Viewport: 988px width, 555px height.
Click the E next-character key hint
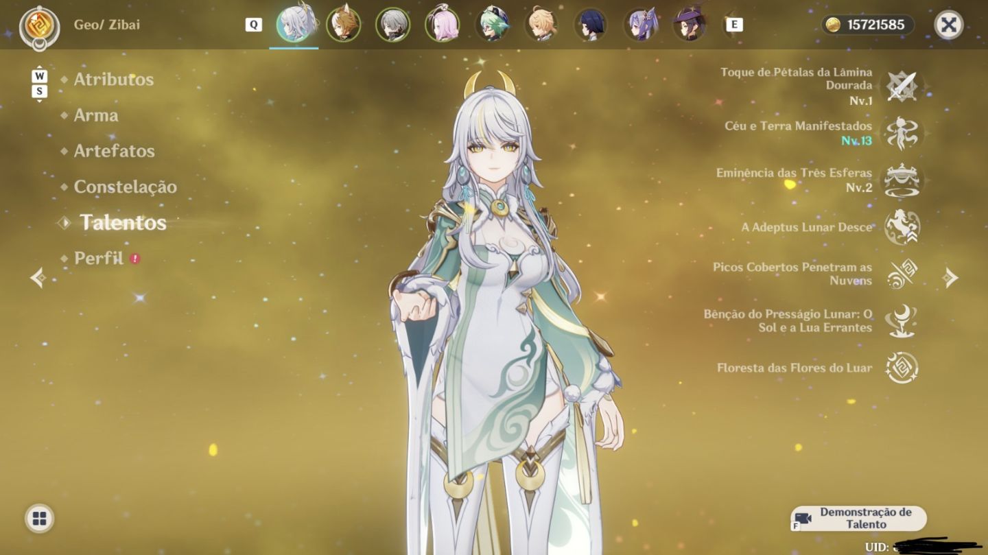coord(734,25)
